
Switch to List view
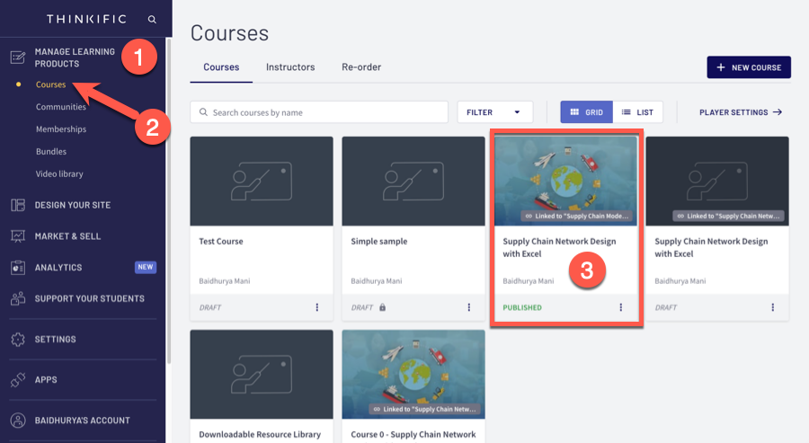[637, 112]
